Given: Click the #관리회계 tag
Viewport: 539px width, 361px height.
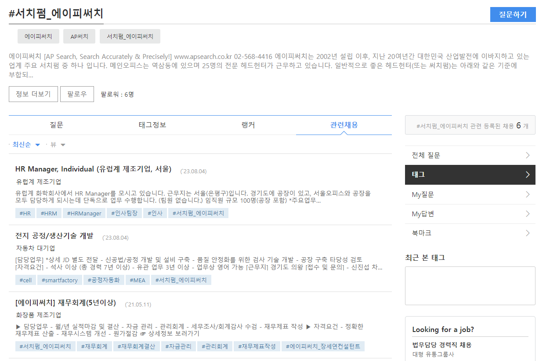Looking at the screenshot, I should coord(215,346).
